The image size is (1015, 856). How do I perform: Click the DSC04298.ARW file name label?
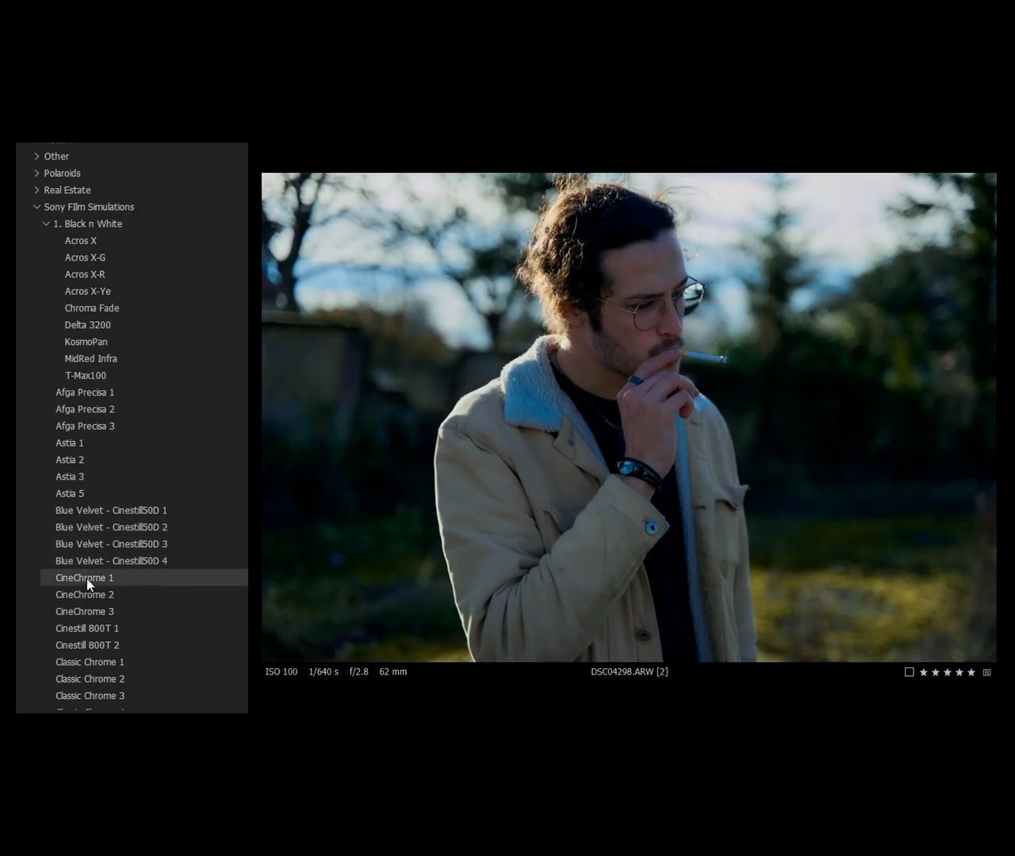tap(629, 671)
